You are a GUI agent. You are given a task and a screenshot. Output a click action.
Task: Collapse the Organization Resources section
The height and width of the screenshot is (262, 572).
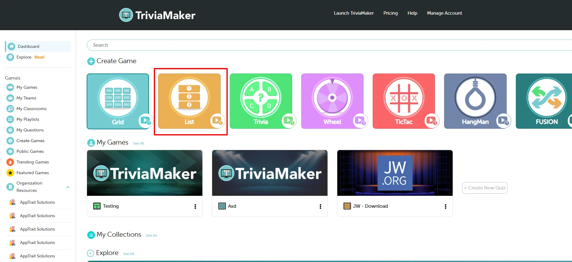(x=68, y=187)
